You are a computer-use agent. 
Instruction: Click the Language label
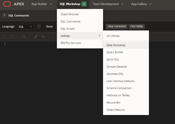pos(8,26)
